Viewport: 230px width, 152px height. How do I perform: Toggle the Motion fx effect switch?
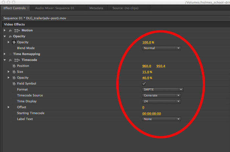coord(10,30)
